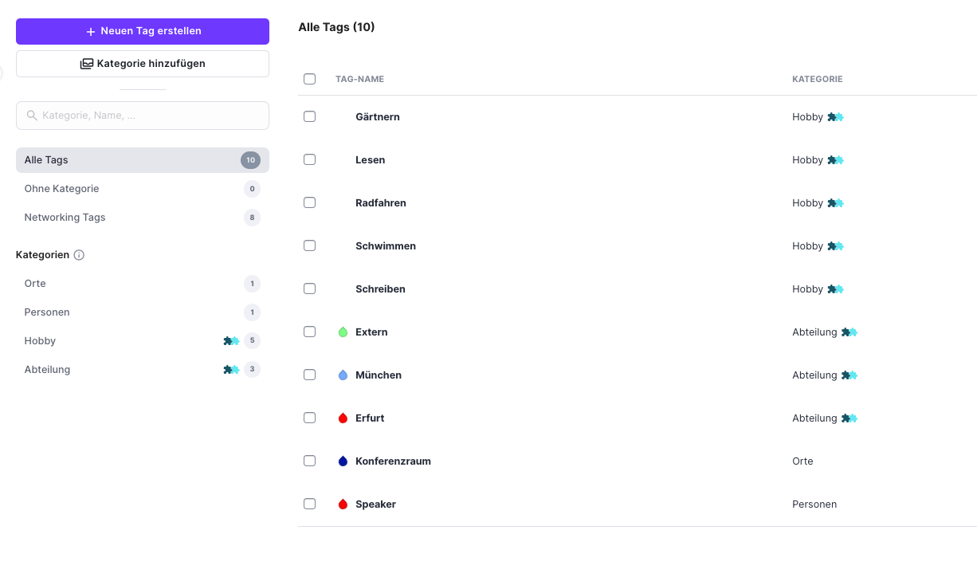Sort by the TAG-NAME column header
Screen dimensions: 977x581
(x=360, y=80)
